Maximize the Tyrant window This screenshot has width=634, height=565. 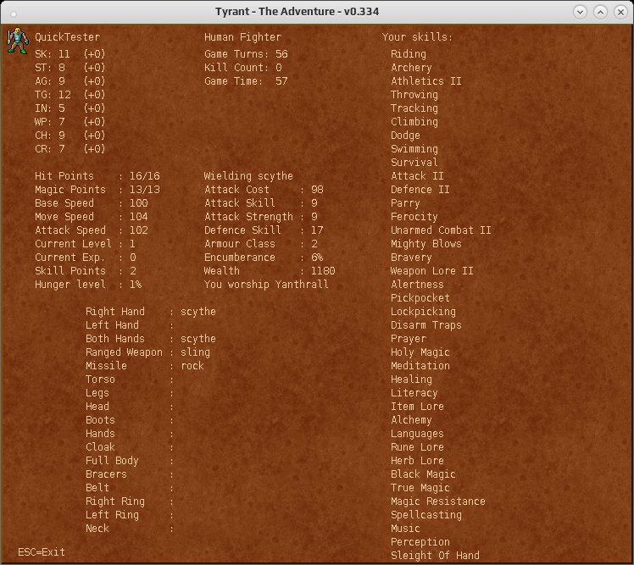[x=600, y=12]
